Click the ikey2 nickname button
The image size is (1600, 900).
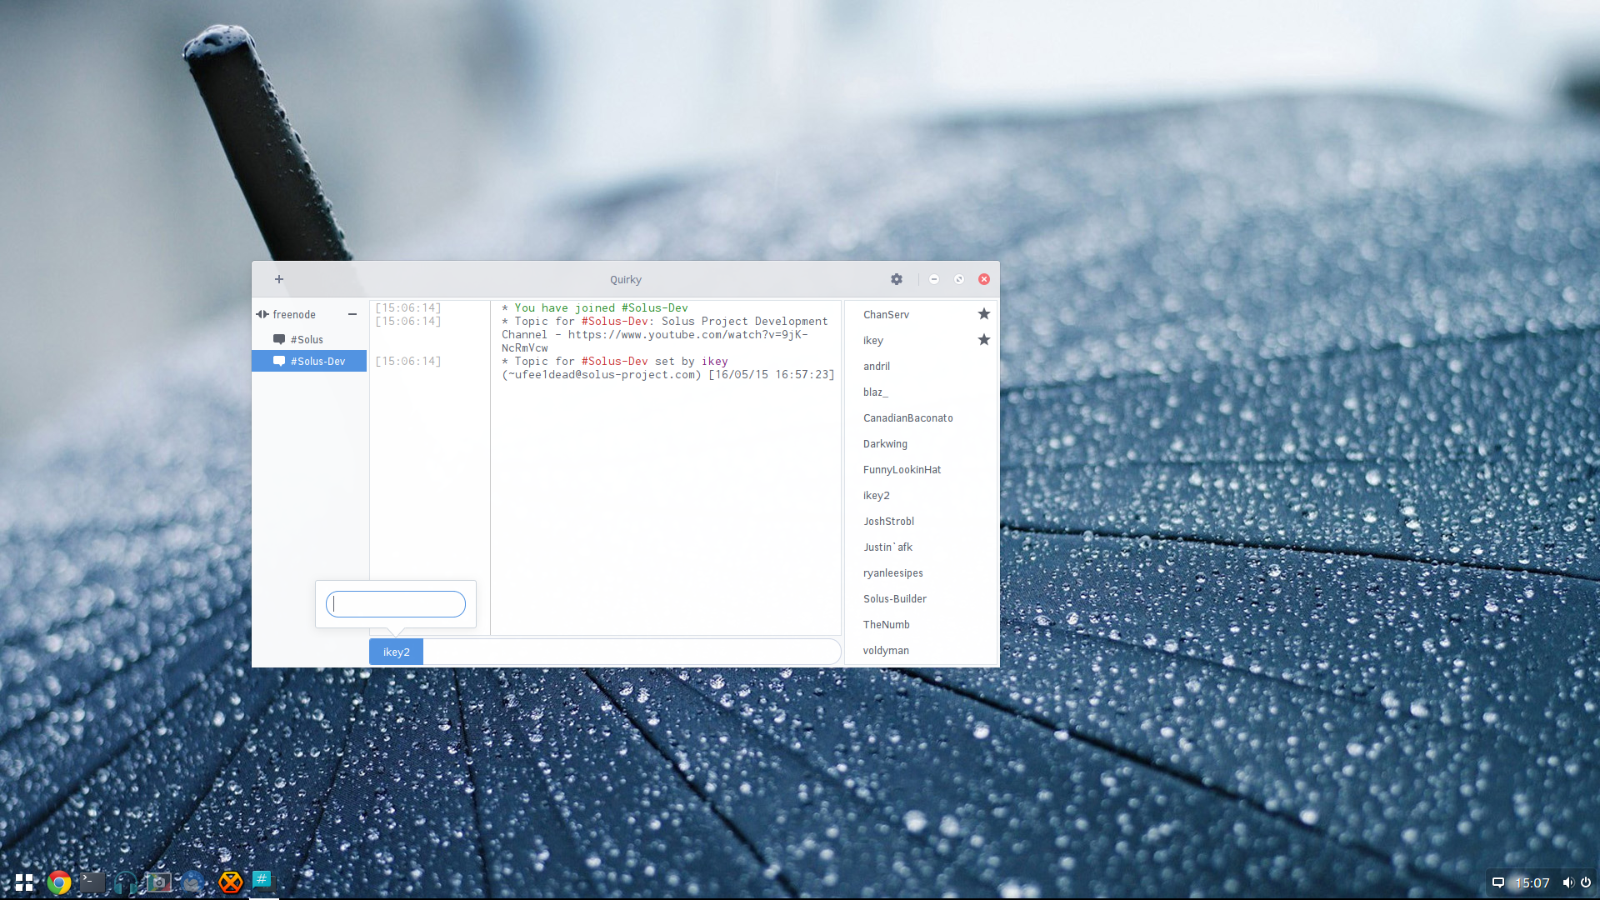point(396,652)
